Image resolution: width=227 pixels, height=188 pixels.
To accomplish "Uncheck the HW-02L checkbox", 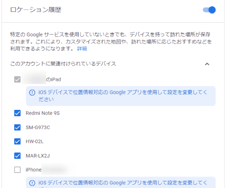I will tap(18, 142).
